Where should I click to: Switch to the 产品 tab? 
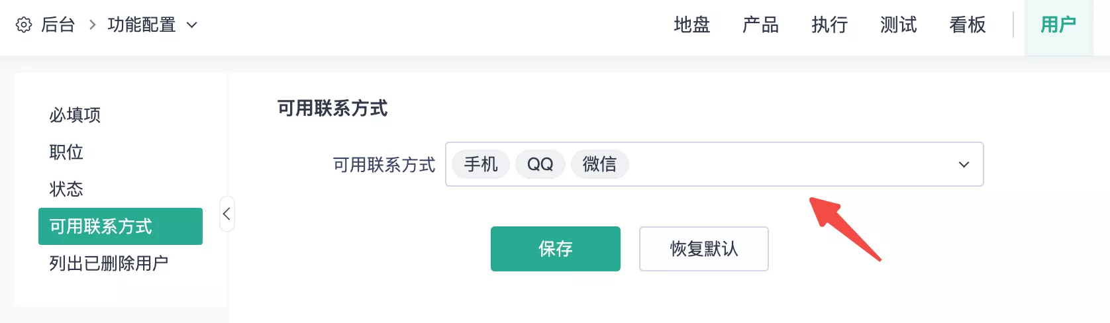760,25
